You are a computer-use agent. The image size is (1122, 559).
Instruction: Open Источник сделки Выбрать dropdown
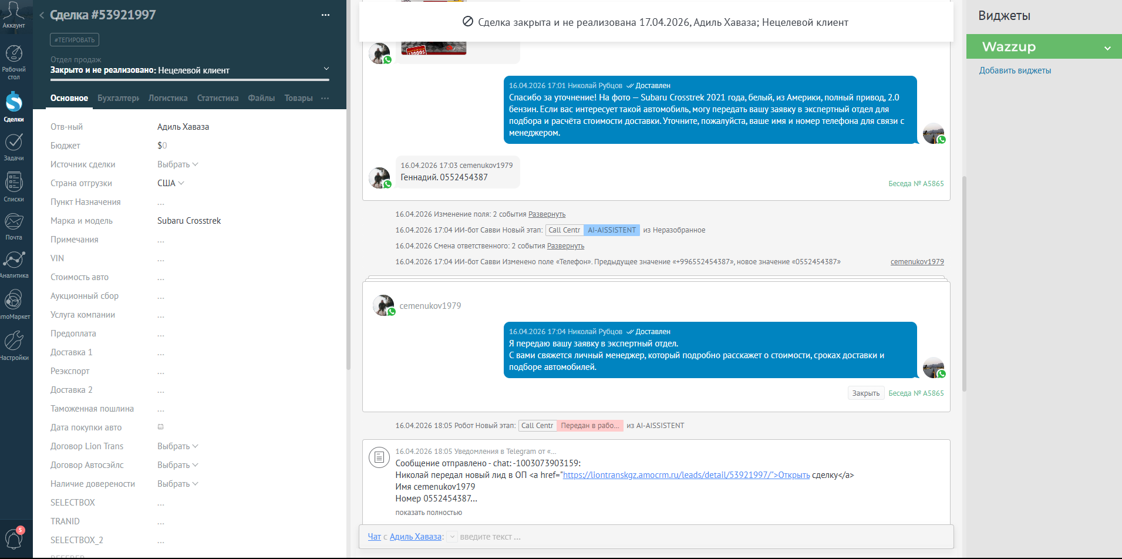pos(178,164)
